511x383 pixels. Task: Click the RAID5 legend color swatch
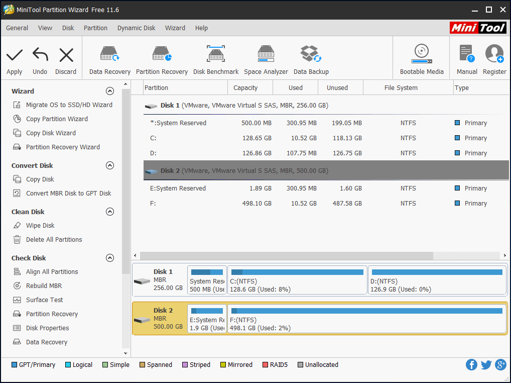[265, 365]
